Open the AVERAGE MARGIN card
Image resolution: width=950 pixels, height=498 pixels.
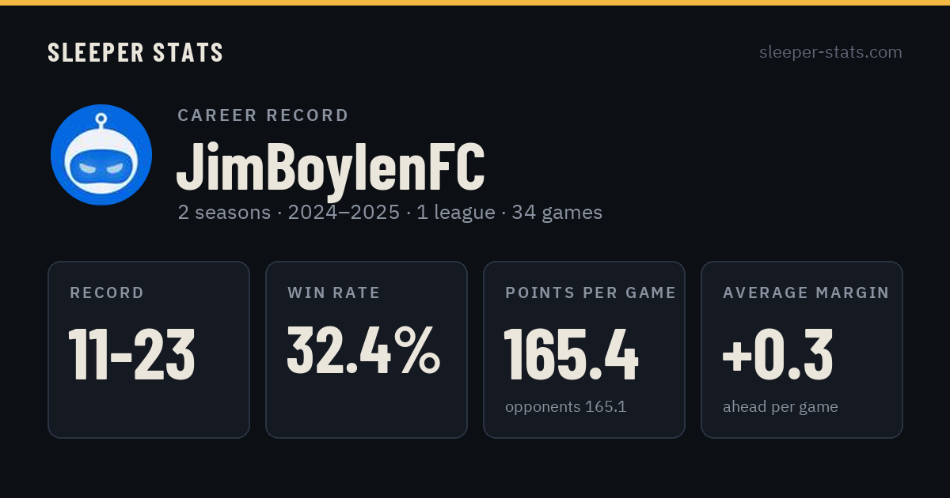(802, 349)
